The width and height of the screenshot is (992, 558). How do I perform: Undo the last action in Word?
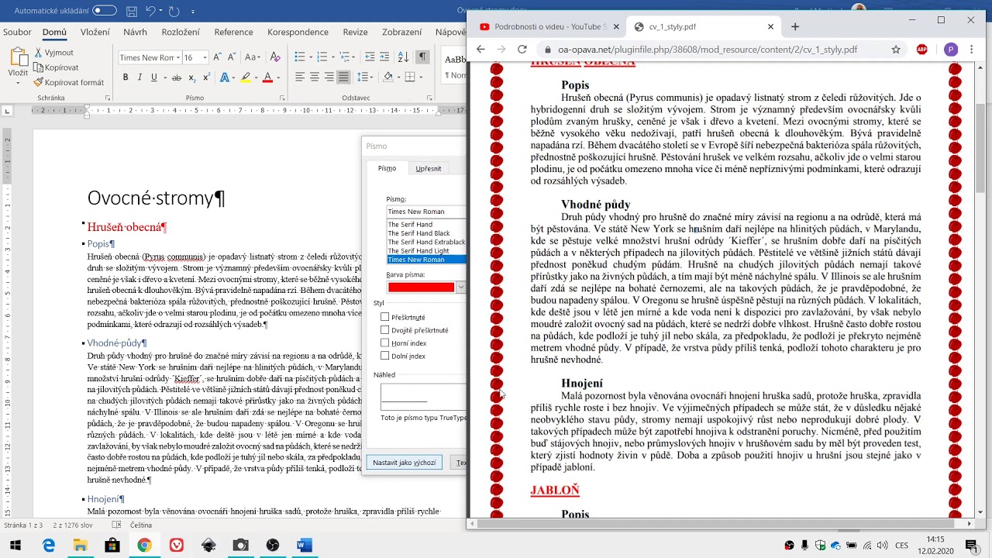[150, 12]
